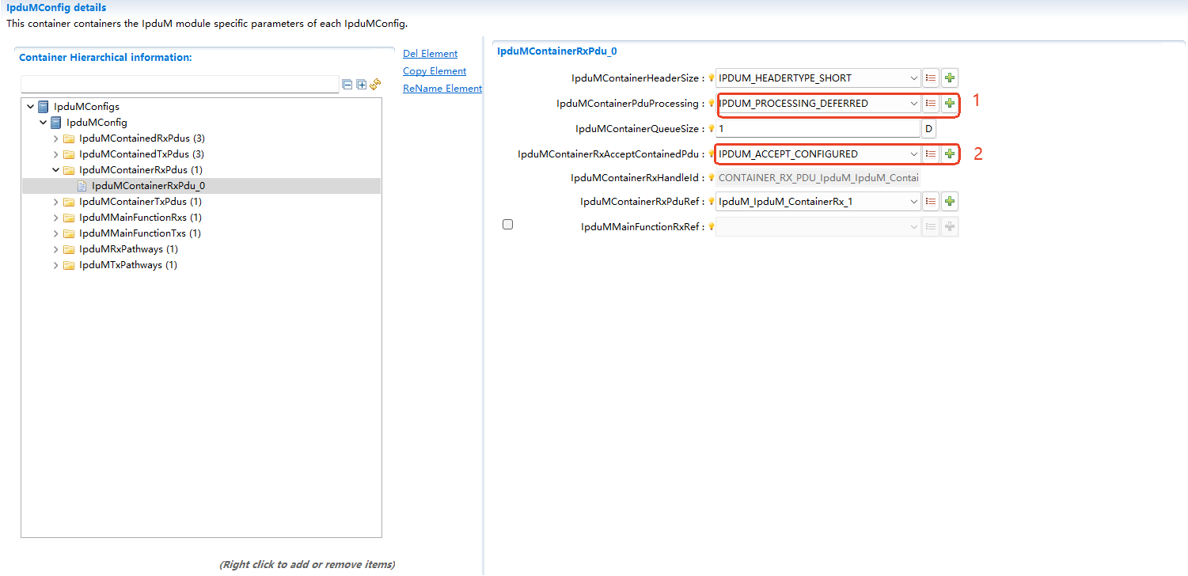Click the ReName Element link

tap(442, 89)
